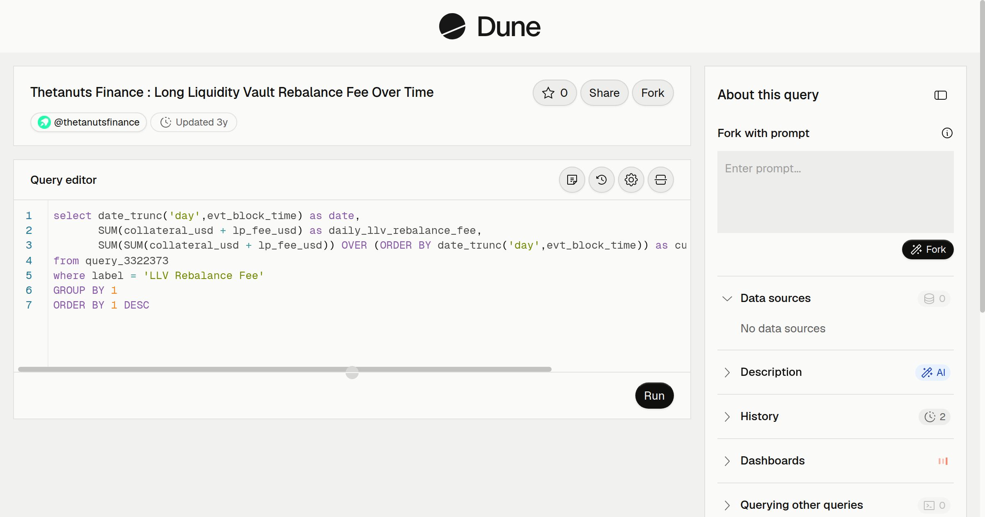The width and height of the screenshot is (985, 517).
Task: Expand the Dashboards section
Action: tap(727, 461)
